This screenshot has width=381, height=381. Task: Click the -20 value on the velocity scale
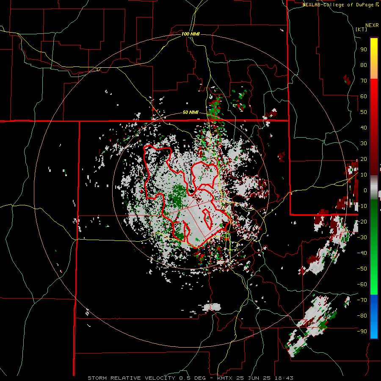click(x=362, y=221)
